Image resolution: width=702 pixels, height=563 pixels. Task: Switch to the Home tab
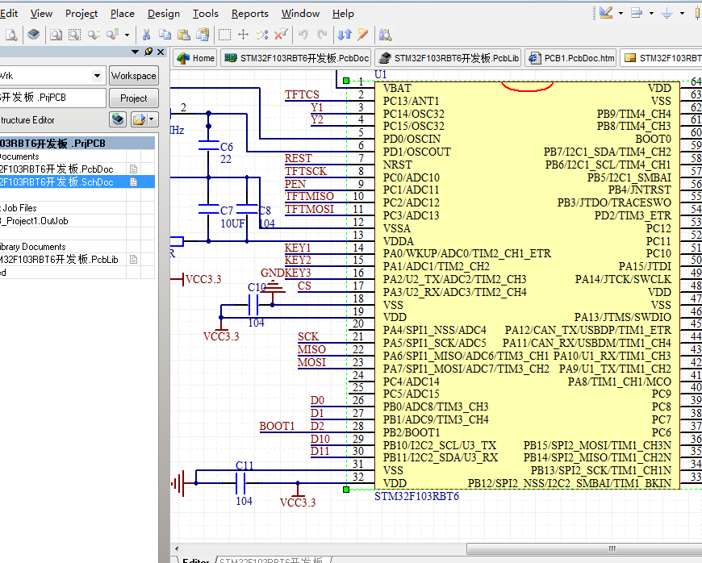(x=195, y=58)
